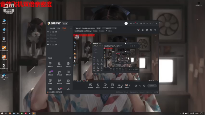Select the active orange scene tab

coord(64,28)
